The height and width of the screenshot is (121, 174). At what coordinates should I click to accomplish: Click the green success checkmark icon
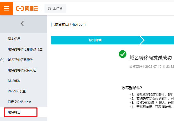click(122, 54)
